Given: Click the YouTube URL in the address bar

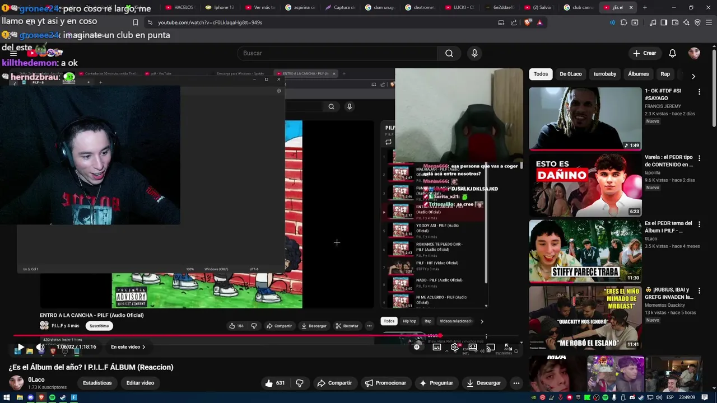Looking at the screenshot, I should 210,22.
